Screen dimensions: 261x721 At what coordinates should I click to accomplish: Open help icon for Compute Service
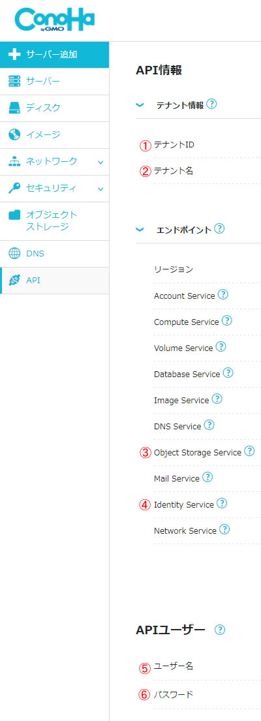tap(227, 321)
